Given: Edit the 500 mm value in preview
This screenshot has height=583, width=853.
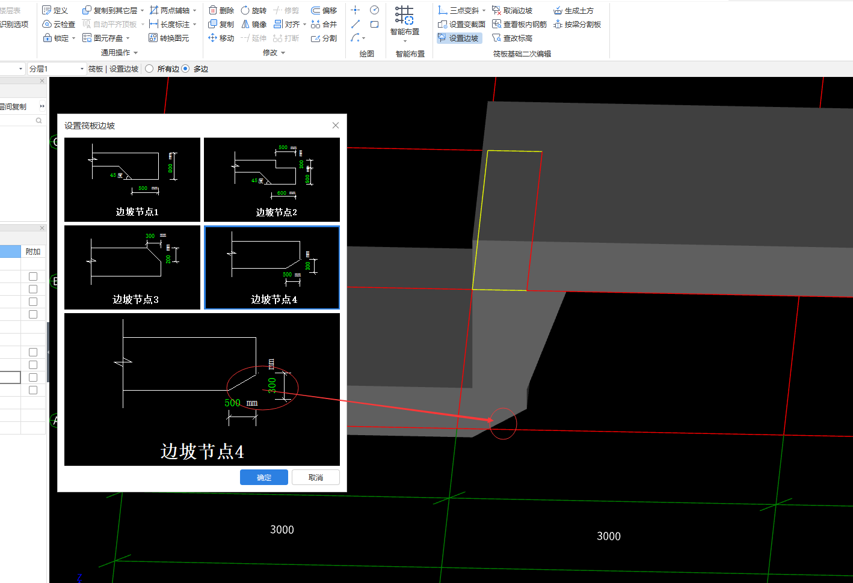Looking at the screenshot, I should (x=233, y=403).
